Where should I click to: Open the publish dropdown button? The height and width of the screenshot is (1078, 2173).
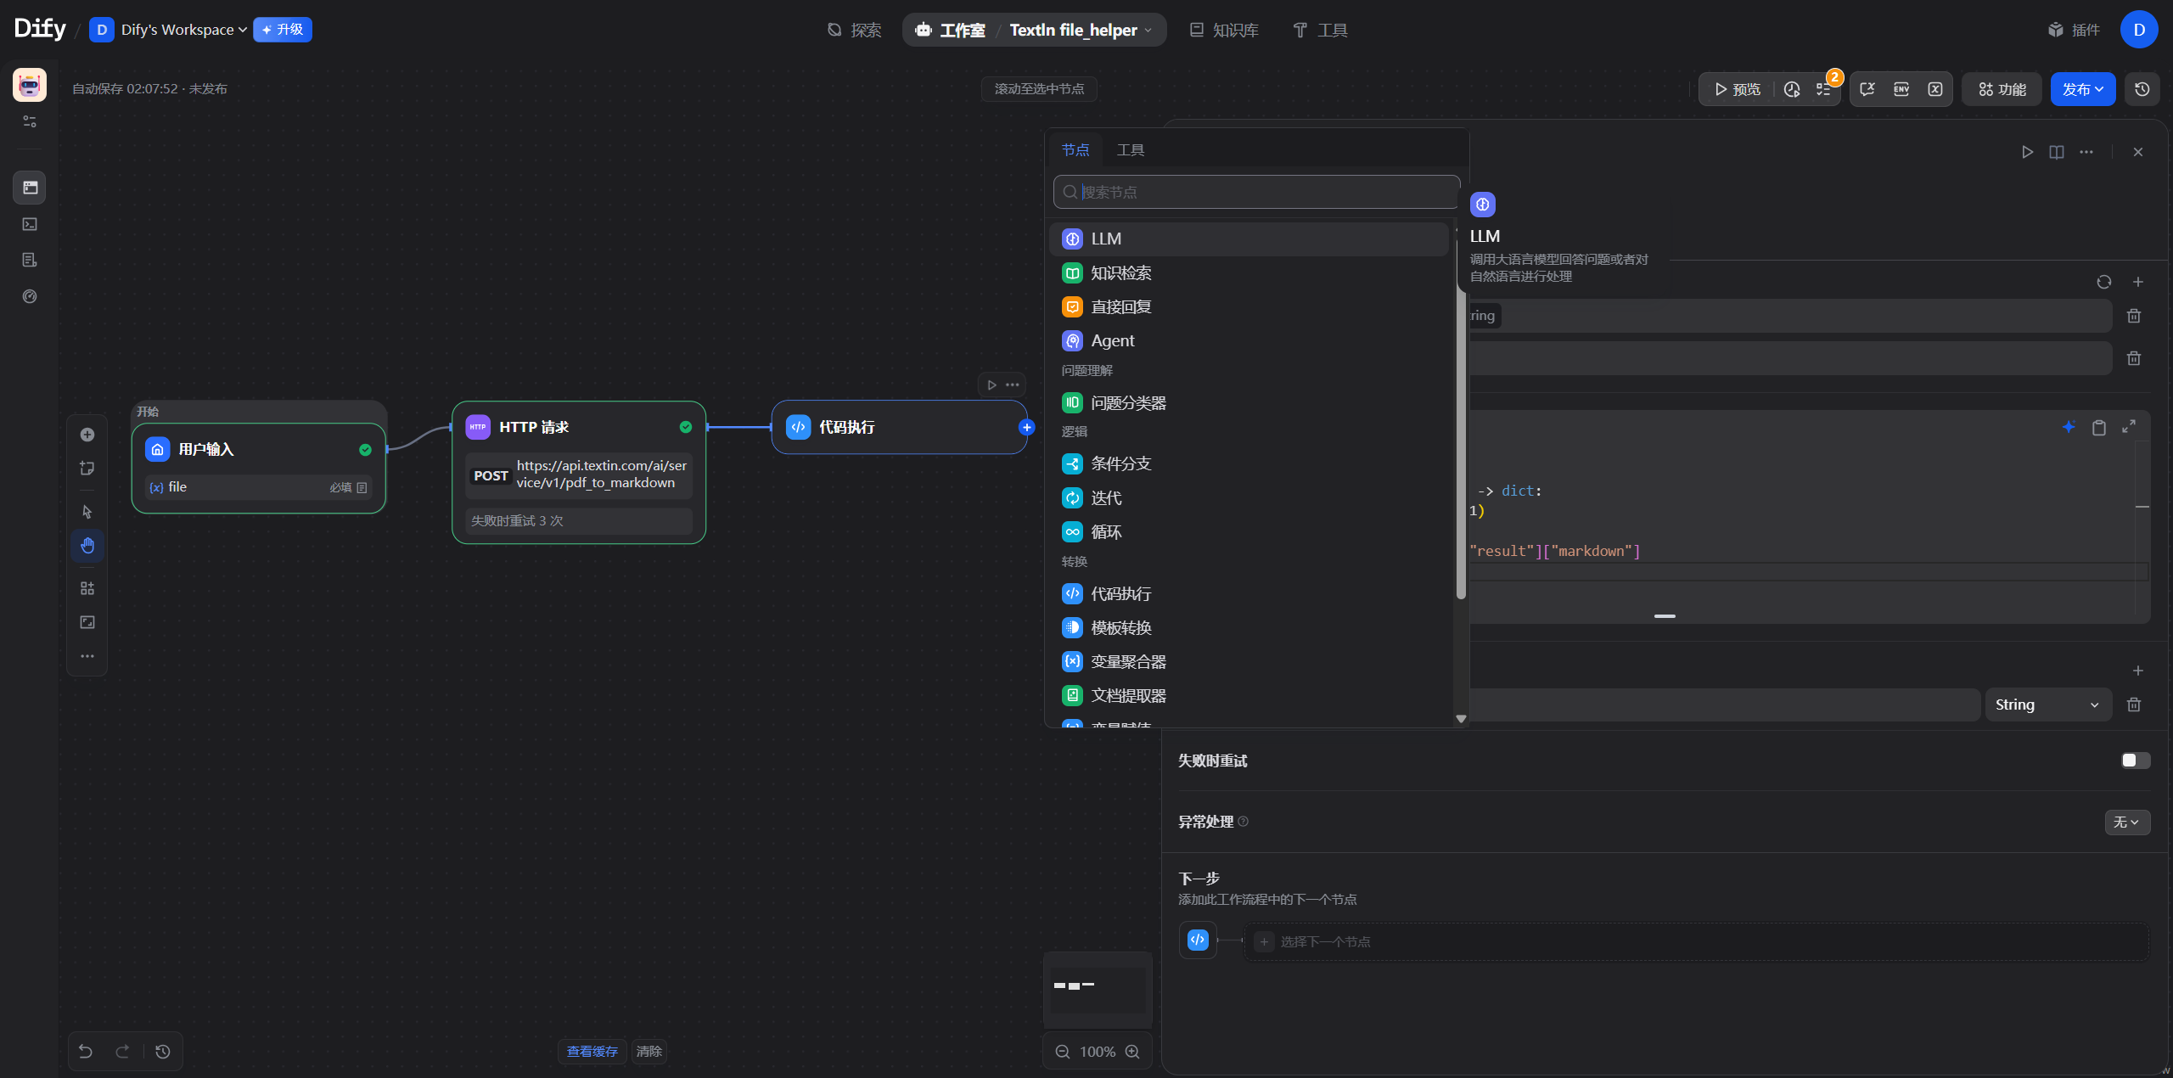click(2082, 89)
